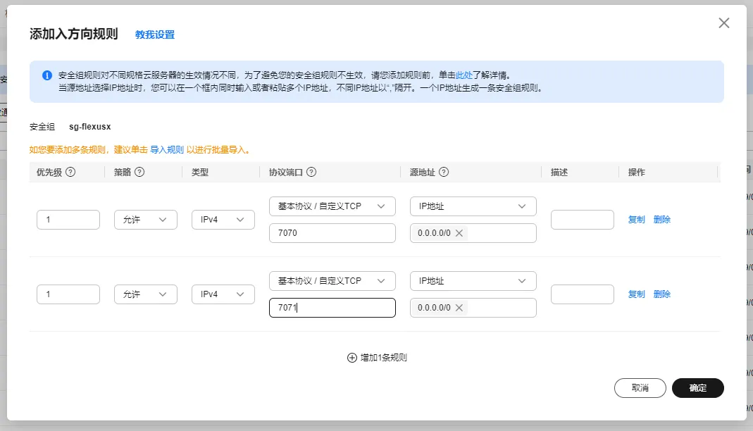The height and width of the screenshot is (431, 753).
Task: Expand second rule's IP地址 source dropdown
Action: 473,281
